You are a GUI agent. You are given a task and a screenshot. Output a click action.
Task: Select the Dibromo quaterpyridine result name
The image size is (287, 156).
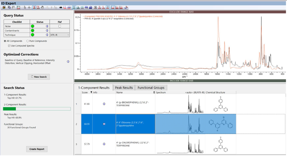tap(129, 124)
